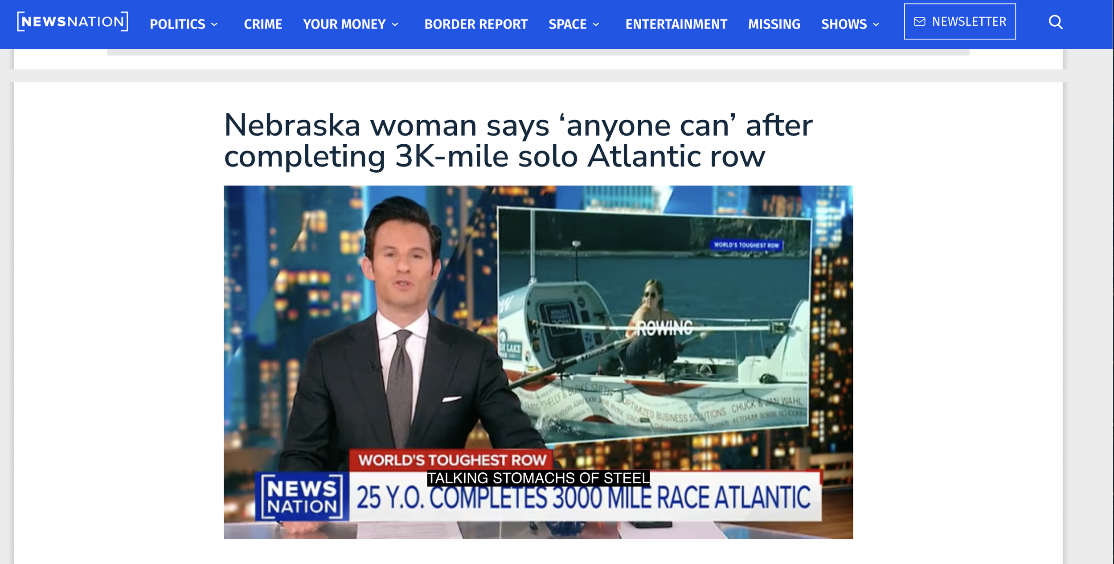
Task: Navigate to Border Report
Action: point(475,24)
